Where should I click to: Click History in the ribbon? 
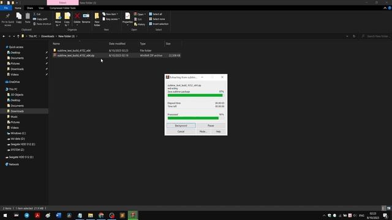pos(140,24)
